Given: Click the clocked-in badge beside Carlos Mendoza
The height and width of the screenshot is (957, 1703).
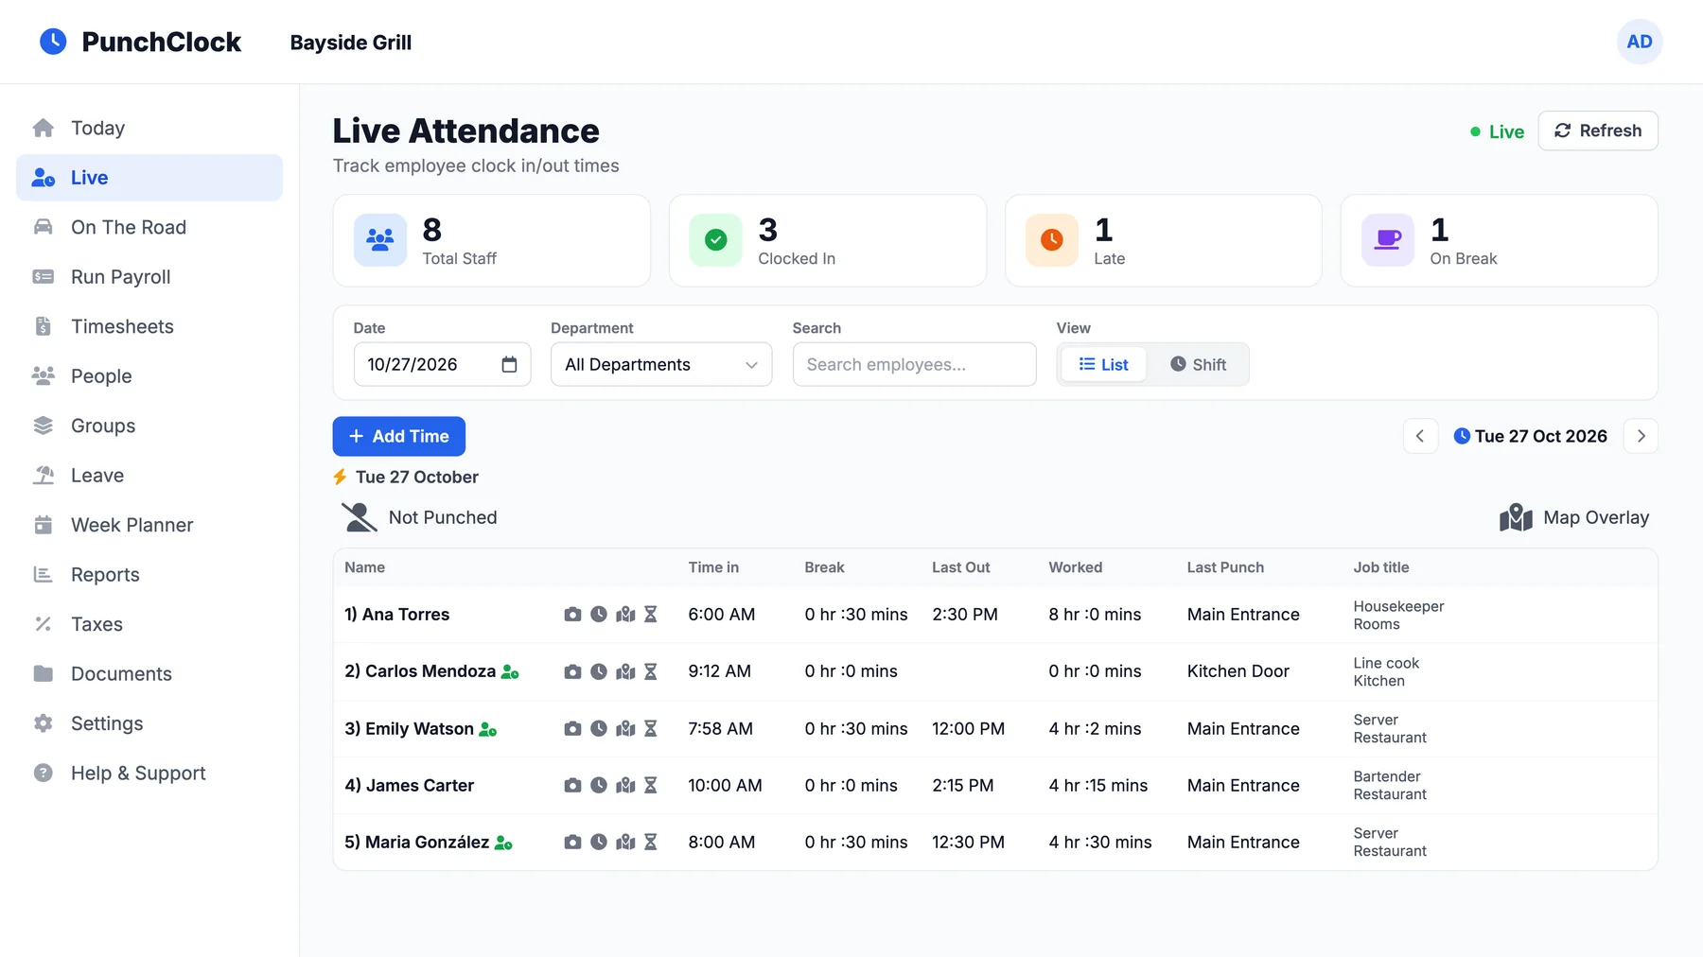Looking at the screenshot, I should [510, 672].
